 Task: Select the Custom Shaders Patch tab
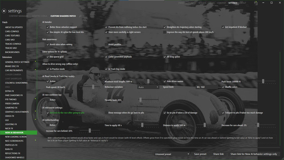point(63,16)
